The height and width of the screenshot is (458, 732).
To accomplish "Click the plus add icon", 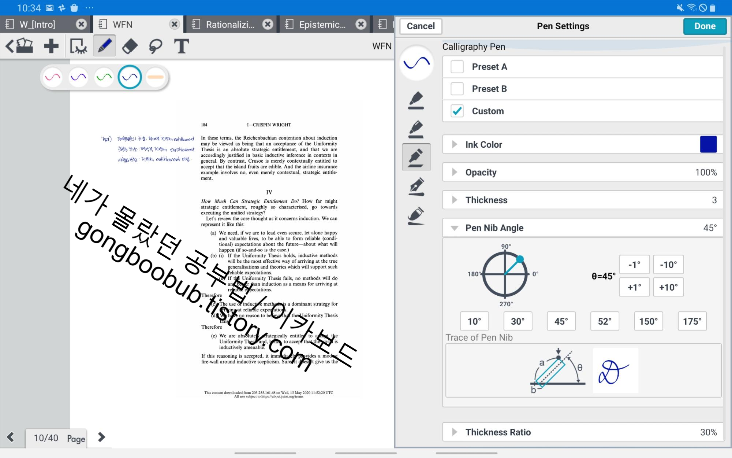I will pos(51,47).
